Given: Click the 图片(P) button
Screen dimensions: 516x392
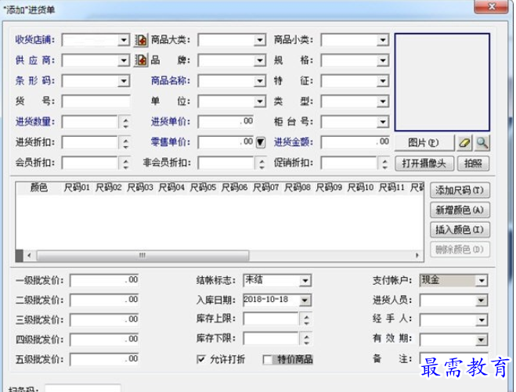Looking at the screenshot, I should coord(424,143).
